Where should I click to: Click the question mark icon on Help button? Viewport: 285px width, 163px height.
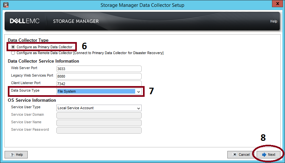(12, 155)
